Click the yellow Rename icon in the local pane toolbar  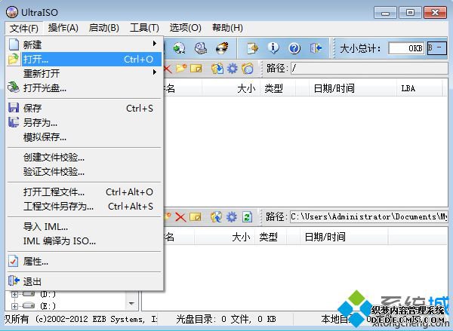point(196,217)
